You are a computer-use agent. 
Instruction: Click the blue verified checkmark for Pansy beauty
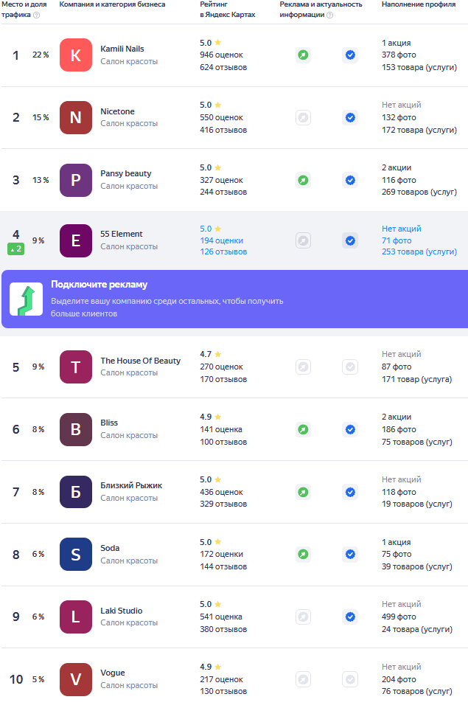coord(350,180)
